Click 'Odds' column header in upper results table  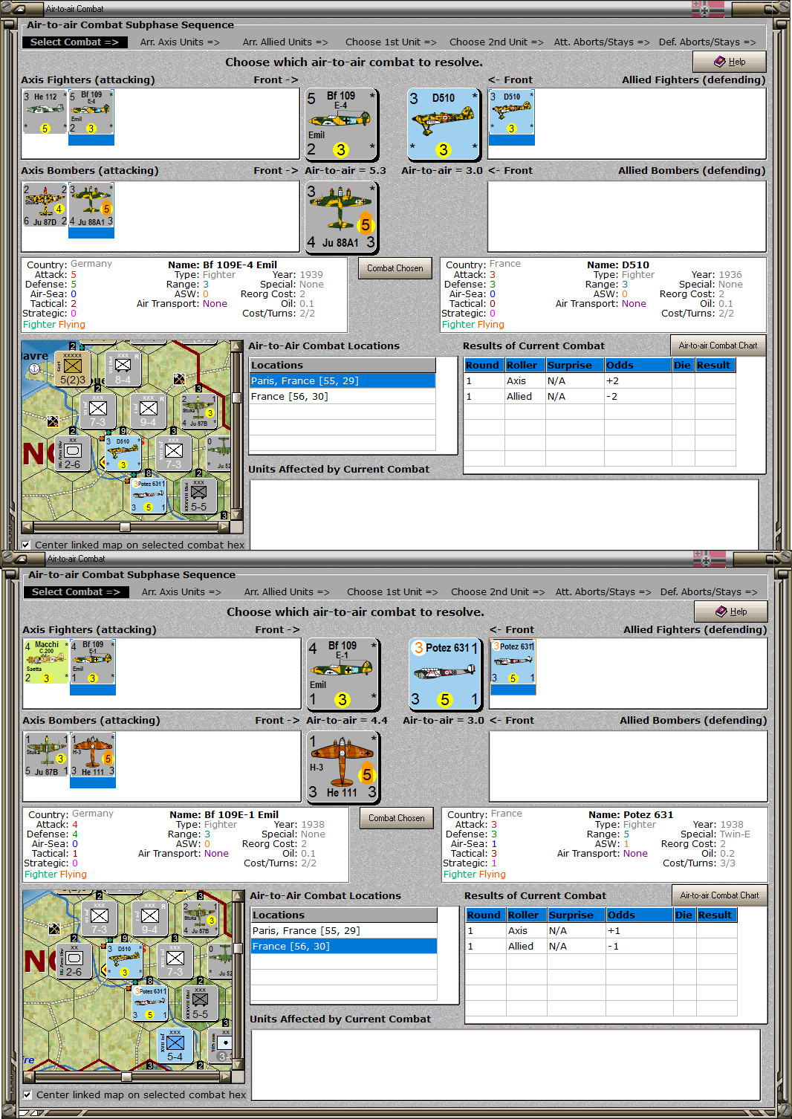(637, 365)
